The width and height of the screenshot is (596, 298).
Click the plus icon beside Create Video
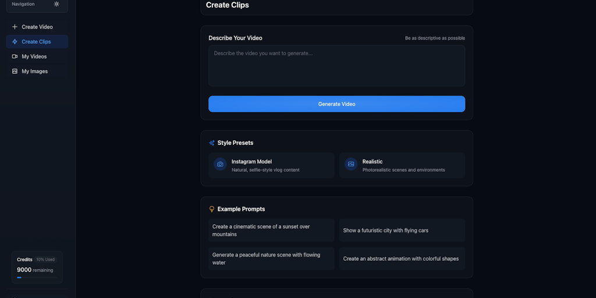[15, 27]
